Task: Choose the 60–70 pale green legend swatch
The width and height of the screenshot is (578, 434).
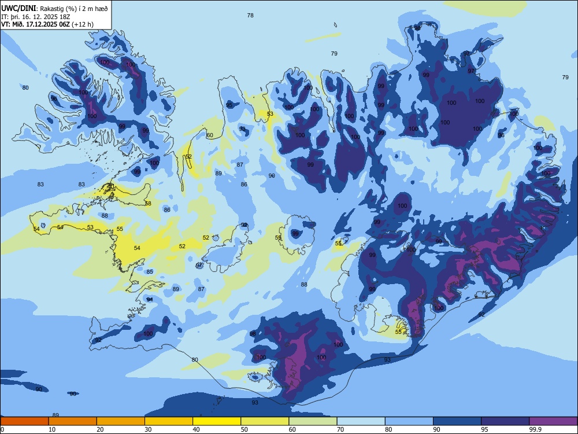Action: click(313, 421)
